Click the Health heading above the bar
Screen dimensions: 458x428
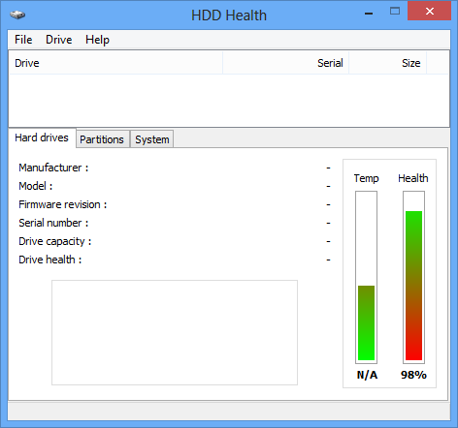(x=413, y=178)
